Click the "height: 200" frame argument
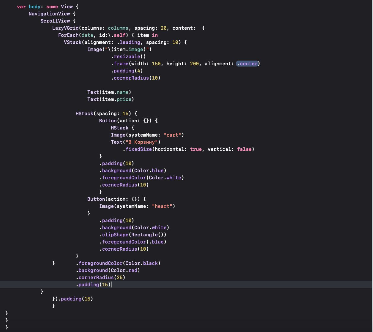Image resolution: width=373 pixels, height=332 pixels. point(183,64)
